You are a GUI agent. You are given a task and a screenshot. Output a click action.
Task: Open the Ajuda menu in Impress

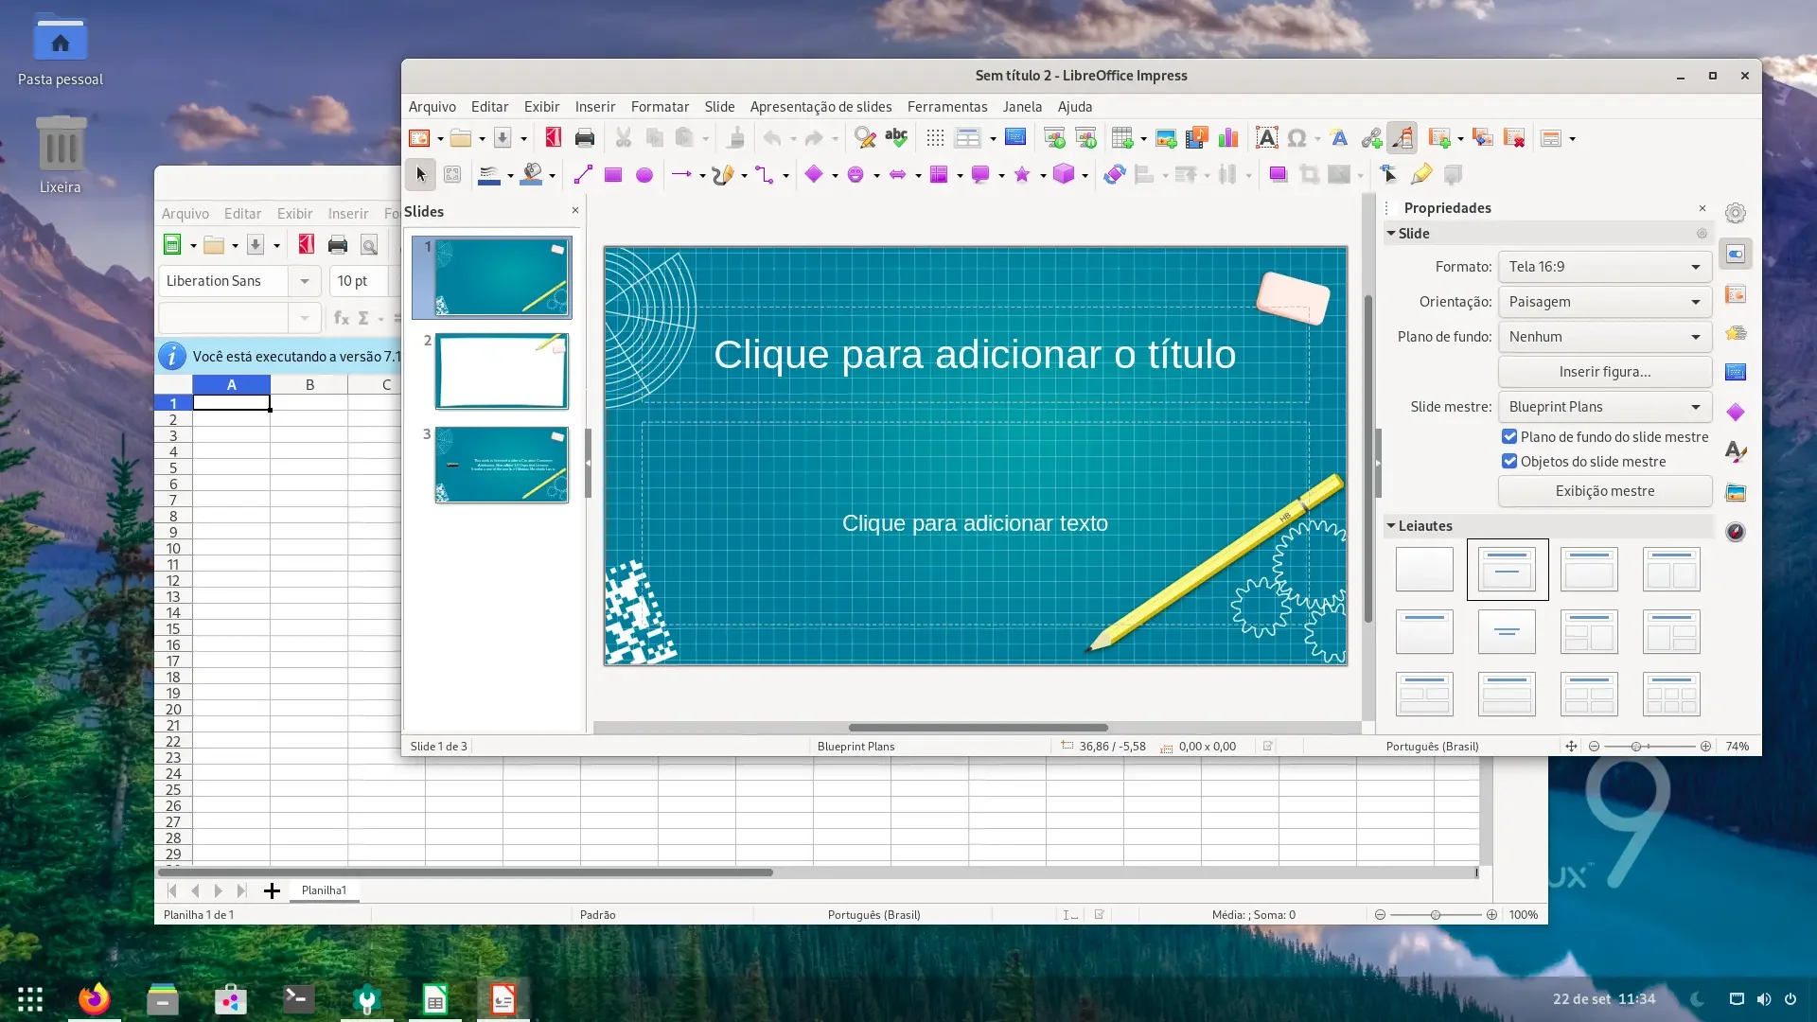[x=1074, y=107]
